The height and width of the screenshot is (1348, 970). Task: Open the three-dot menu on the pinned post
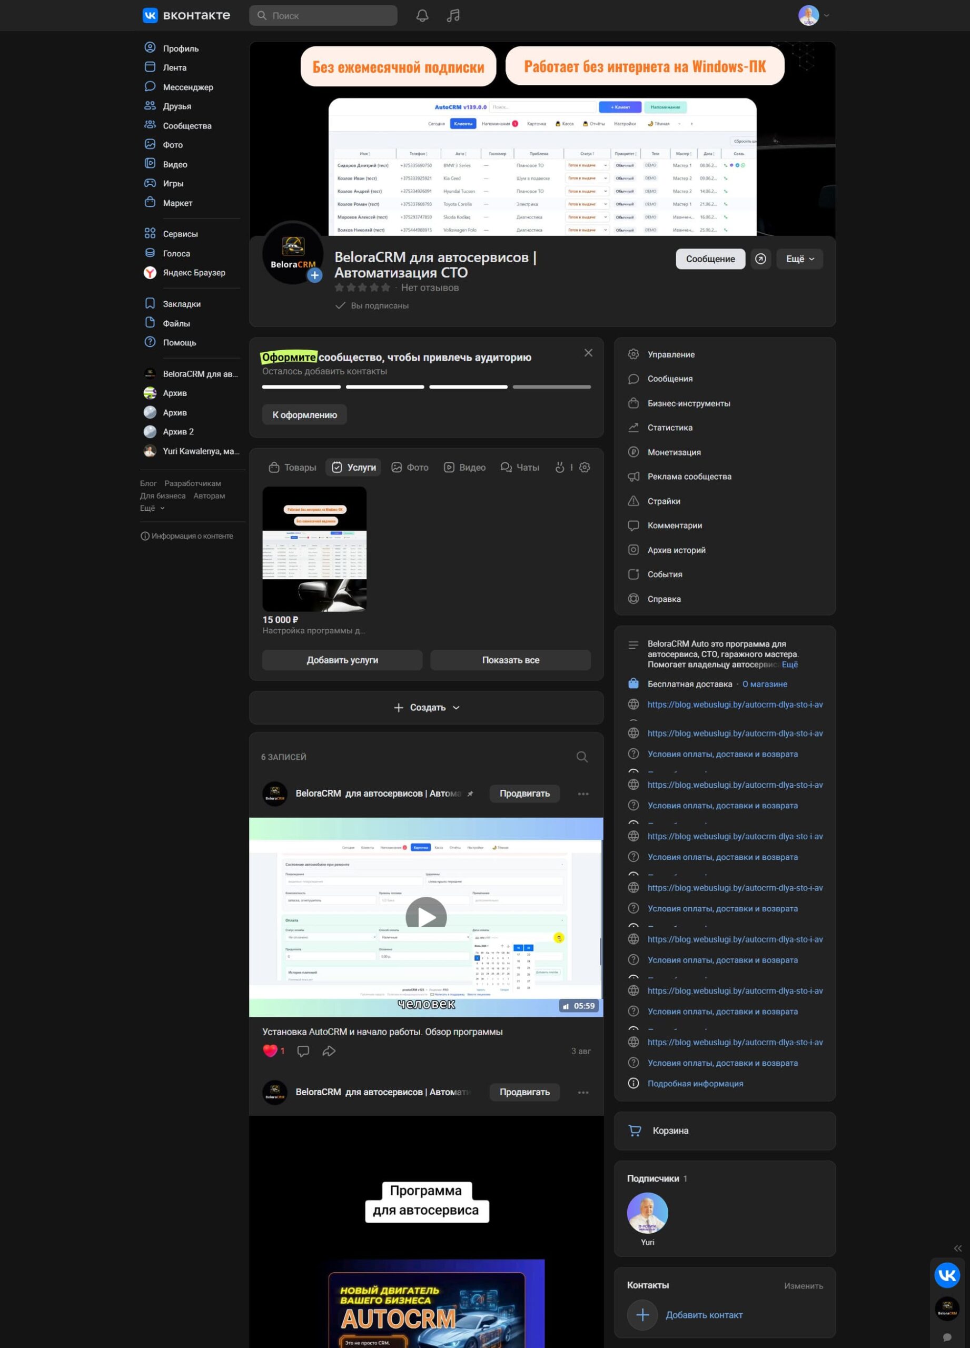tap(583, 794)
